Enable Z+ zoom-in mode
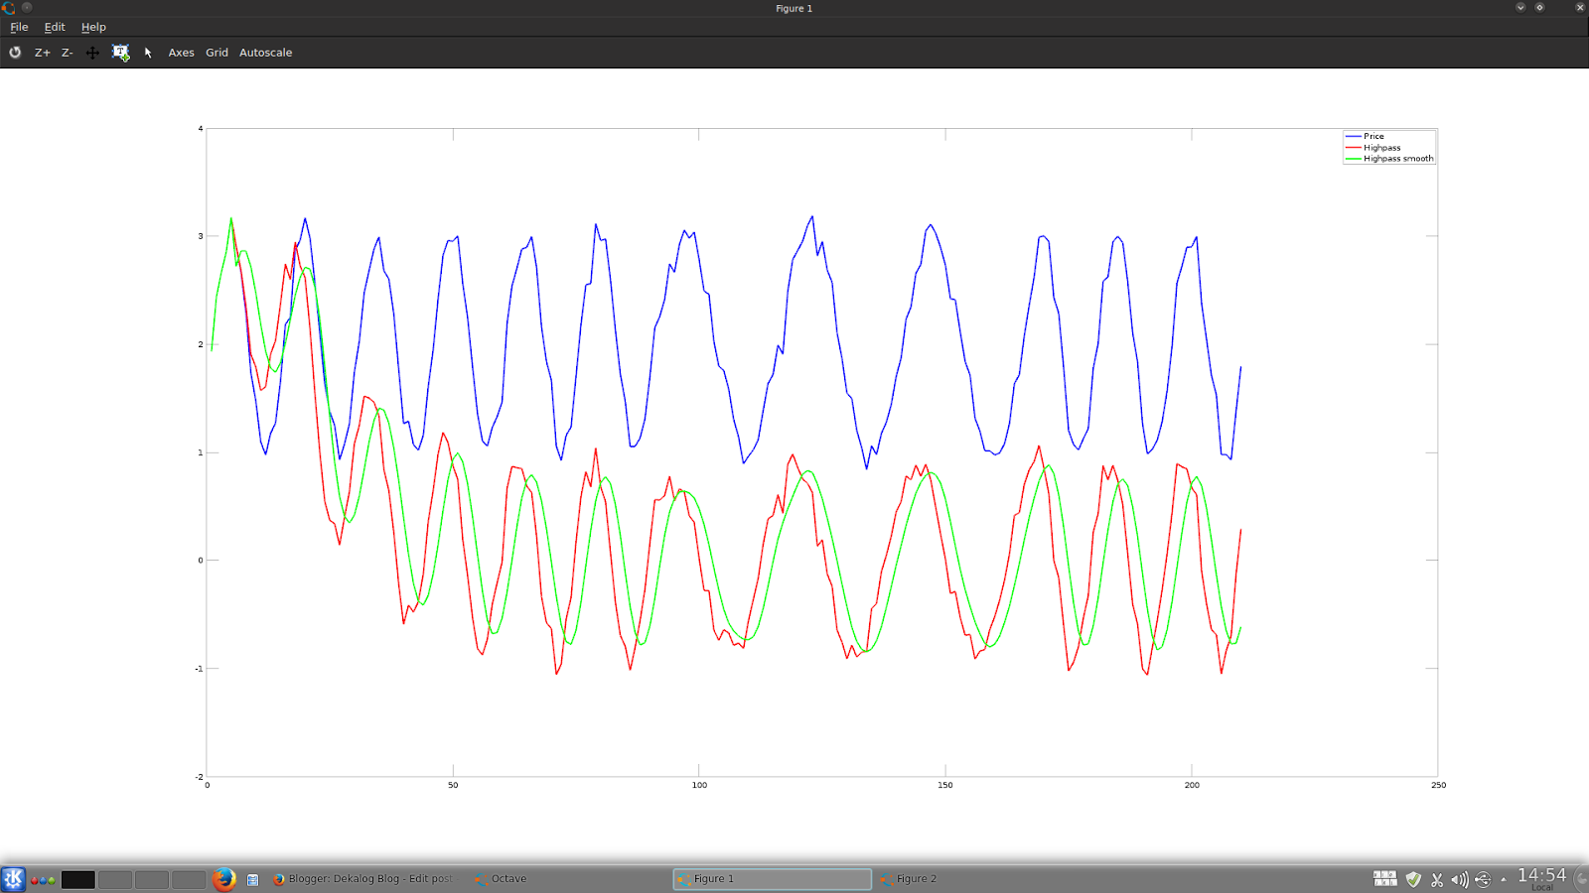 click(42, 52)
